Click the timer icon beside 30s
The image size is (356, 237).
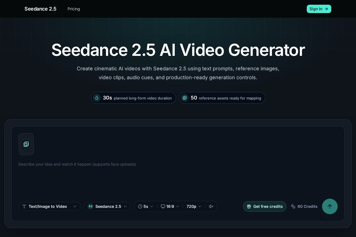tap(97, 98)
